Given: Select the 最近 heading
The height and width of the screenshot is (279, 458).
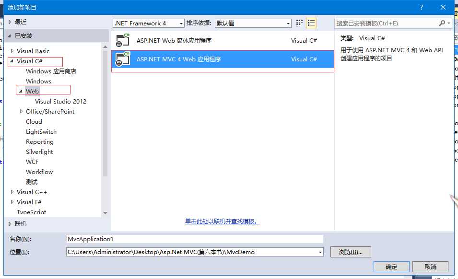Looking at the screenshot, I should [x=21, y=22].
